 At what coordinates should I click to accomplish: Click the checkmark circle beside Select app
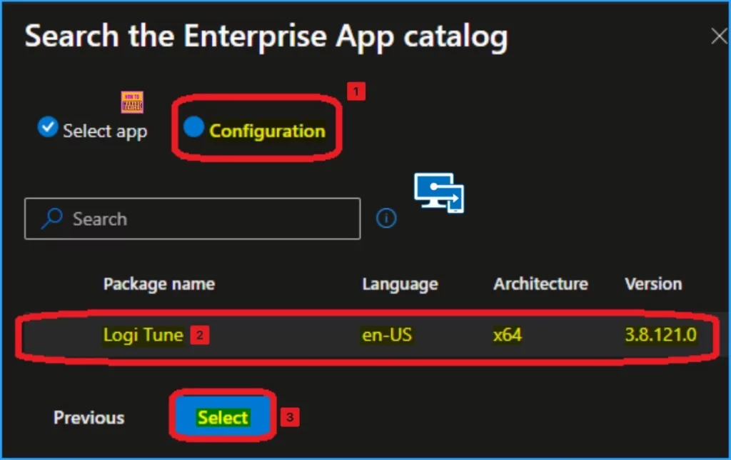click(48, 127)
